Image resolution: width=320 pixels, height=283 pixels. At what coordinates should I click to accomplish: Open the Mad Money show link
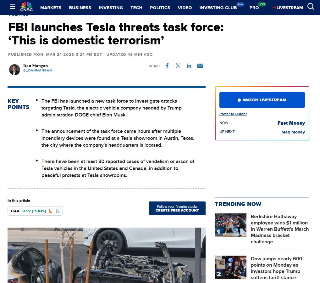293,132
